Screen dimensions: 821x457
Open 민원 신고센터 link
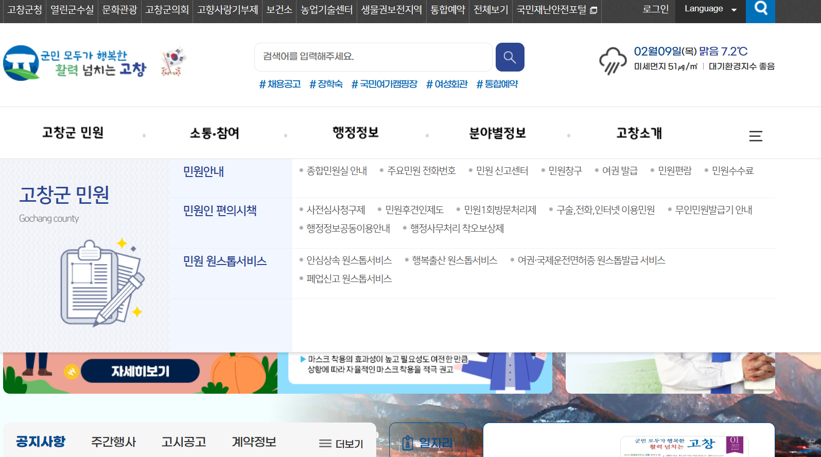click(x=502, y=171)
